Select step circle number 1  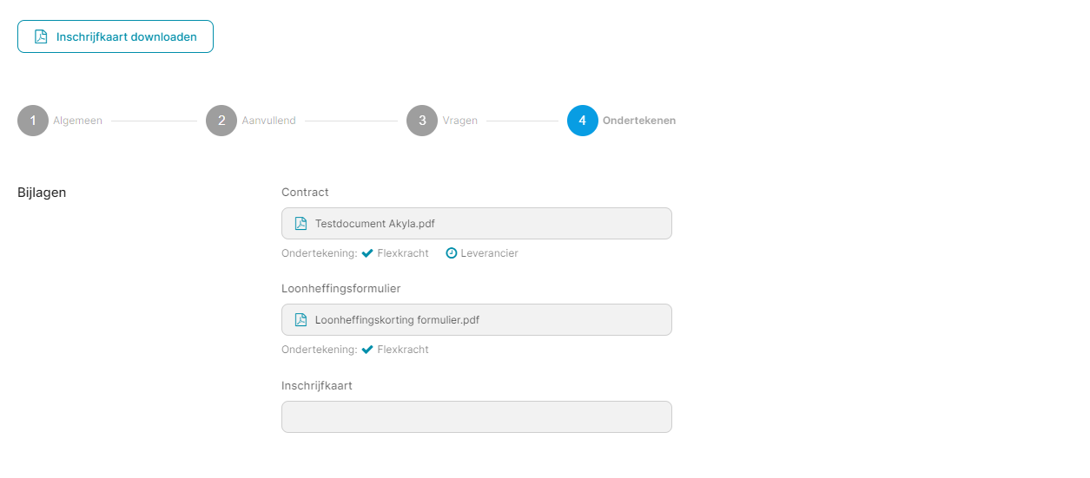click(33, 121)
